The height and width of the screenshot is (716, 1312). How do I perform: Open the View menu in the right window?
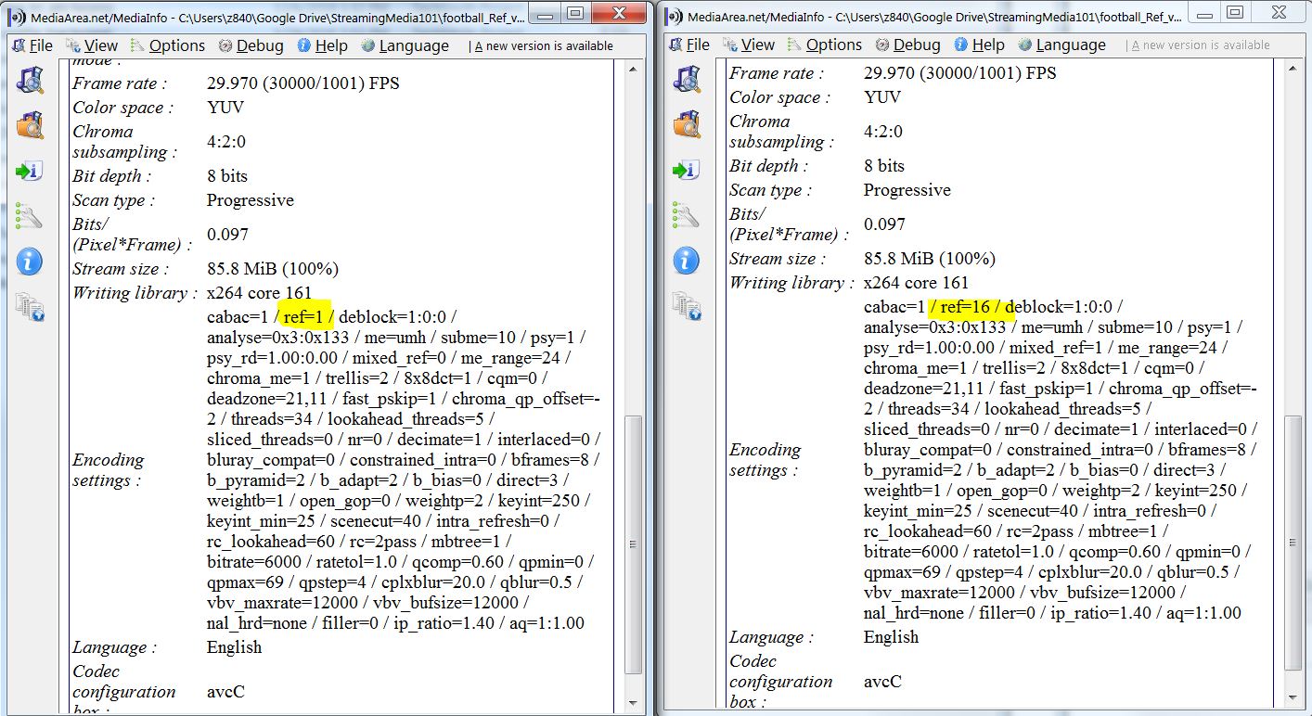[748, 45]
